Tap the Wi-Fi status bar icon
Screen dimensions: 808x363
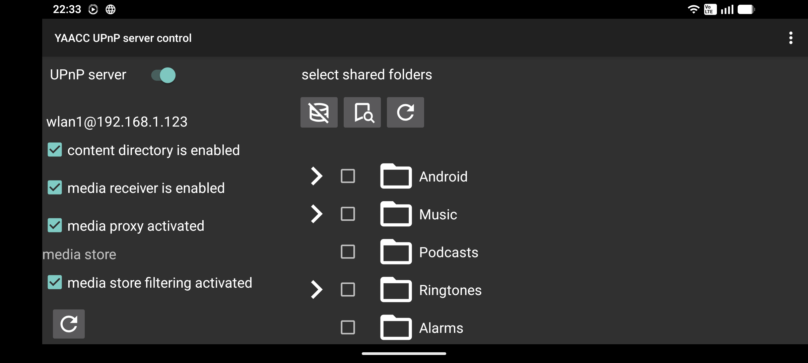coord(693,9)
